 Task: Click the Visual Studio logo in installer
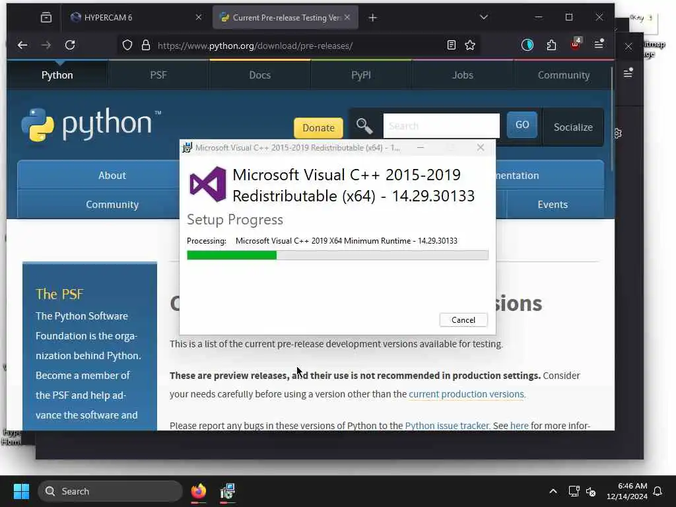coord(208,185)
